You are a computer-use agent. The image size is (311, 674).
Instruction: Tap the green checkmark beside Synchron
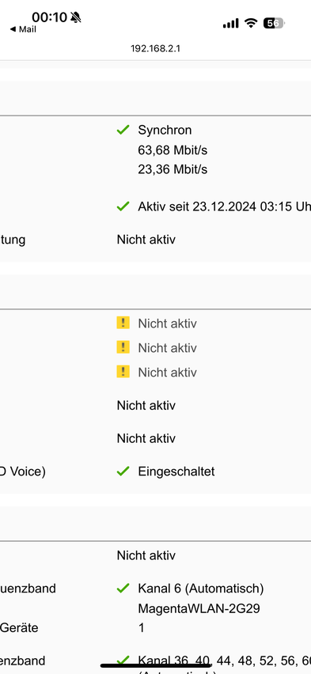point(123,130)
